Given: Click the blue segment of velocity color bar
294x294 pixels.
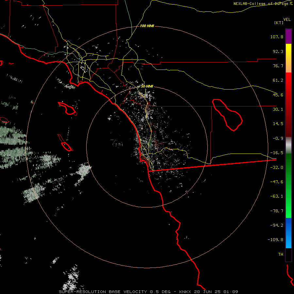Looking at the screenshot, I should point(288,233).
